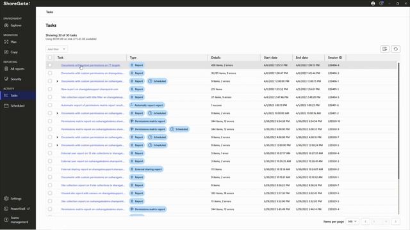This screenshot has width=410, height=230.
Task: Click the vertical scrollbar of the tasks table
Action: point(398,121)
